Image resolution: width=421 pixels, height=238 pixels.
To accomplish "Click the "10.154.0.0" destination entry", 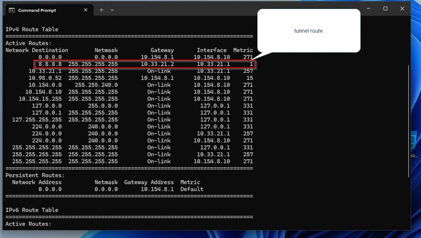I will click(x=45, y=85).
